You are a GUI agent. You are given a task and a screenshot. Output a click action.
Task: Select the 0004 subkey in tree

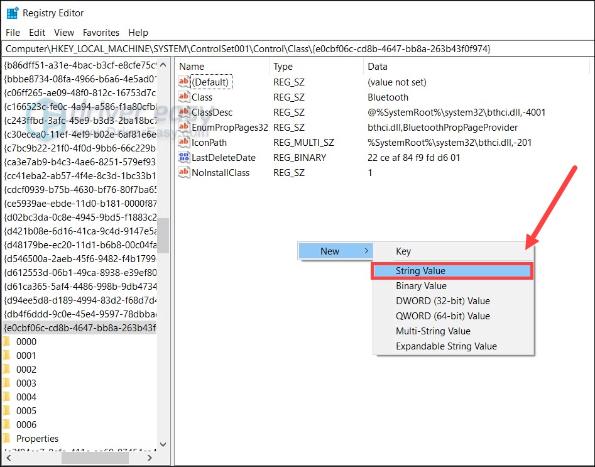point(26,397)
